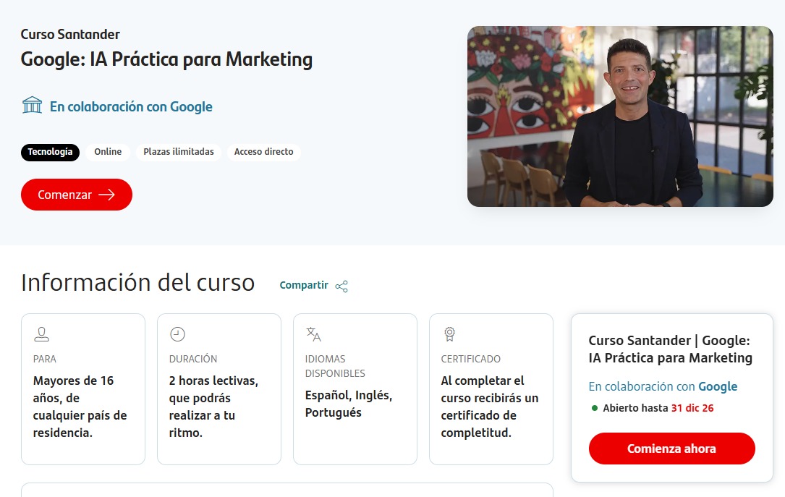
Task: Click the "Google" link in the course card
Action: point(718,386)
